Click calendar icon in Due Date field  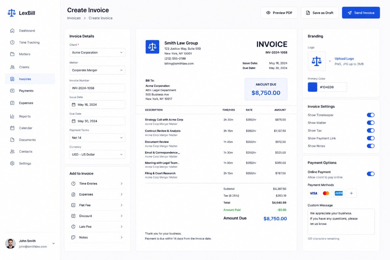tap(74, 121)
